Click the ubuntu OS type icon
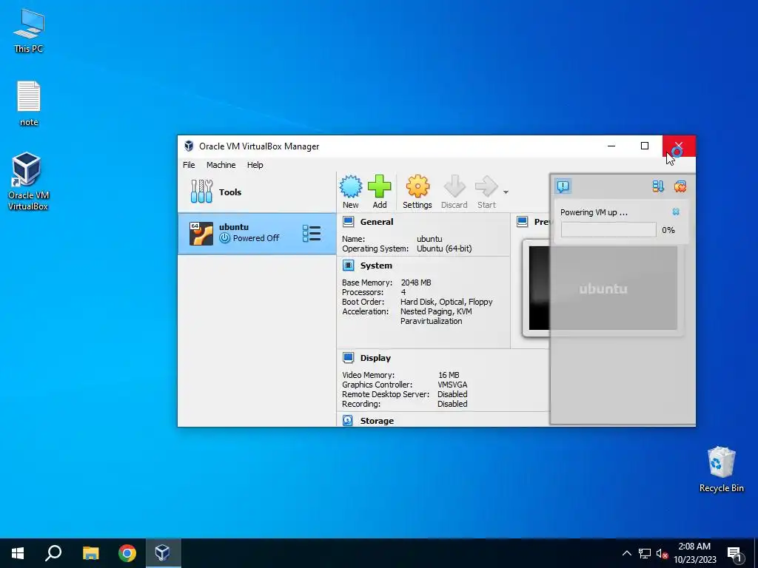 click(x=201, y=233)
